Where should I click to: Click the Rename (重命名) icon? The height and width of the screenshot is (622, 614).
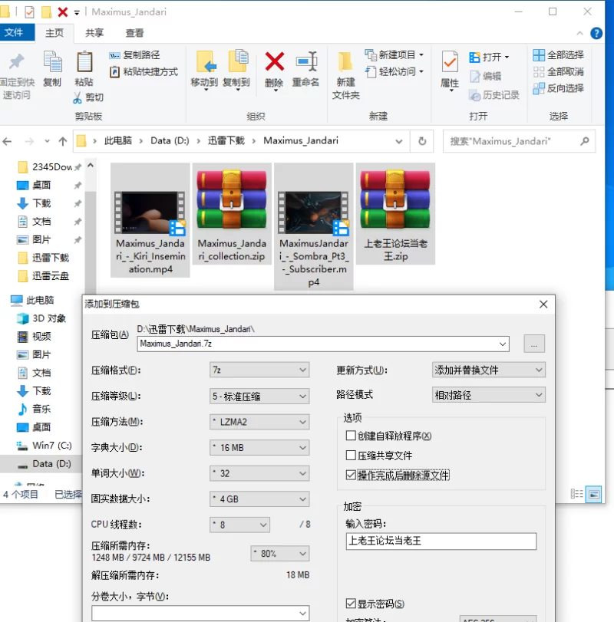pos(306,62)
